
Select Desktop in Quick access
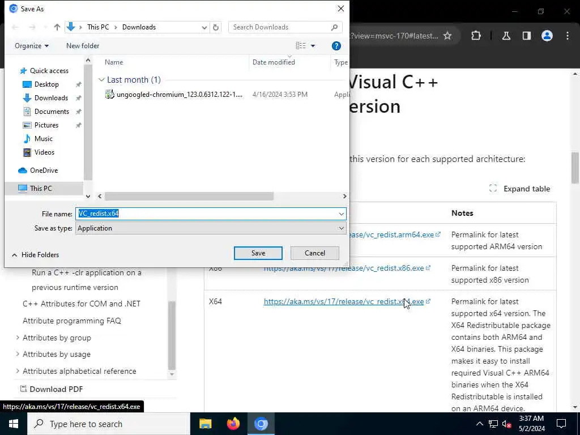tap(46, 84)
